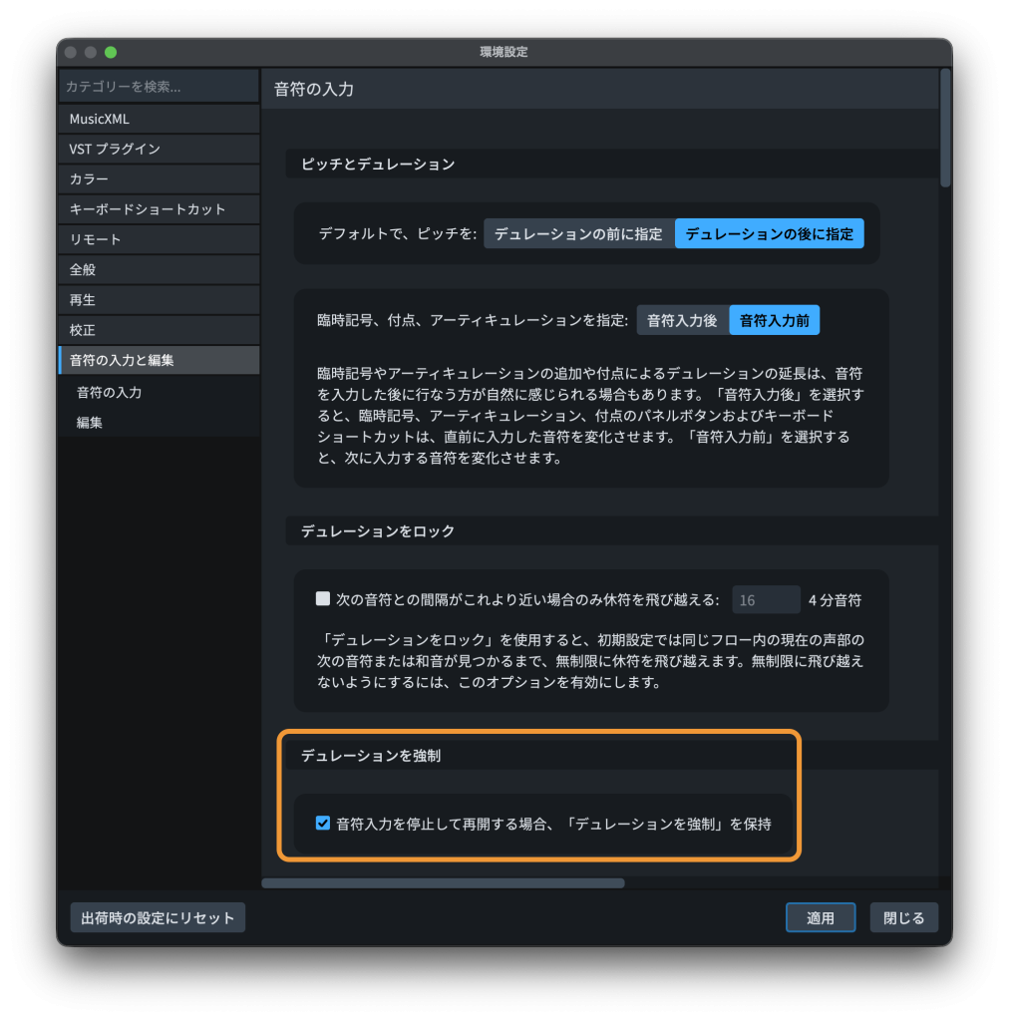Click 出荷時の設定にリセット button
Screen dimensions: 1009x1021
[x=158, y=918]
